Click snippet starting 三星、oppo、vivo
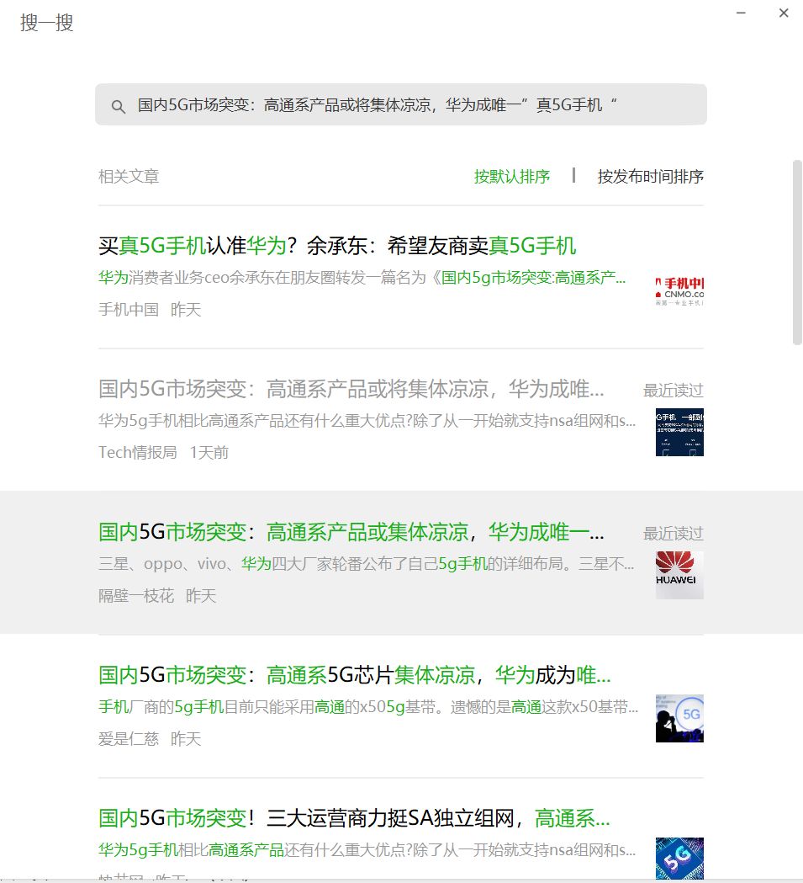This screenshot has width=803, height=883. (x=367, y=564)
